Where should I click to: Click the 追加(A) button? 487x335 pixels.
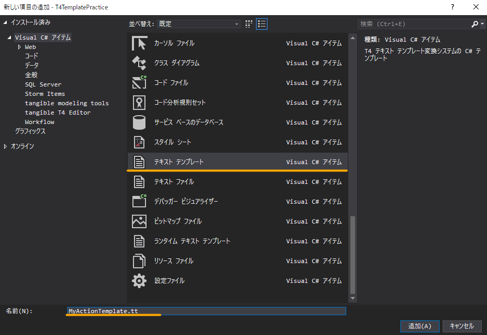[420, 326]
